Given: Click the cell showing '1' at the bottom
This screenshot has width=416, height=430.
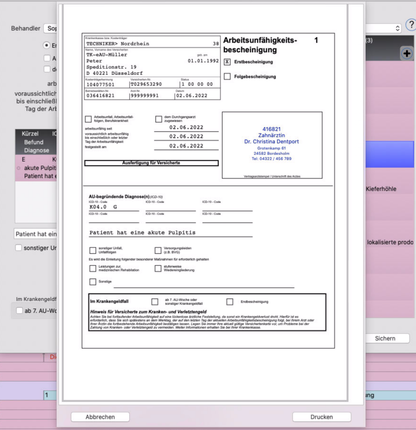Looking at the screenshot, I should tap(50, 395).
